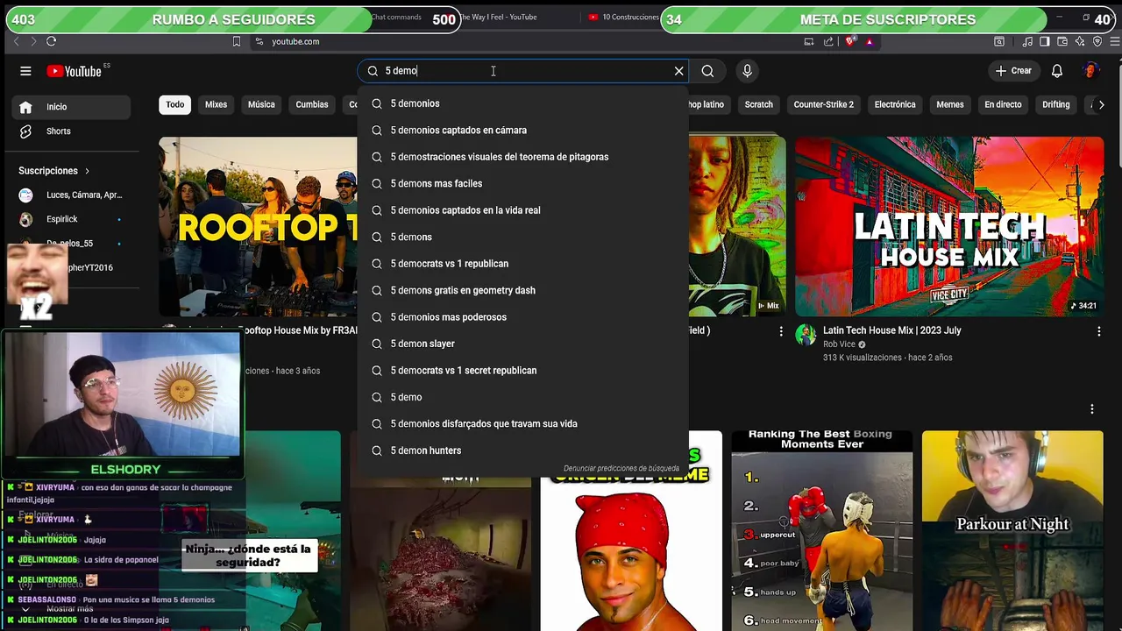Viewport: 1122px width, 631px height.
Task: Open Shorts shelf three-dot options
Action: pos(1092,409)
